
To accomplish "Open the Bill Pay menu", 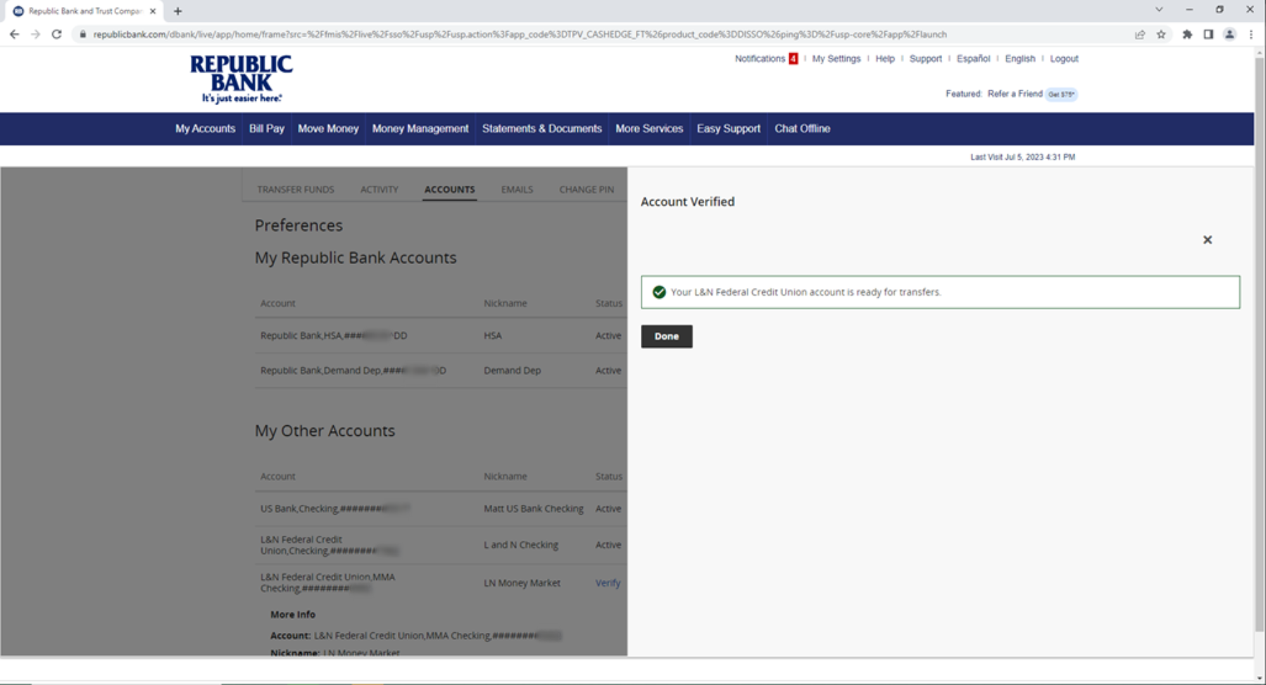I will point(266,129).
